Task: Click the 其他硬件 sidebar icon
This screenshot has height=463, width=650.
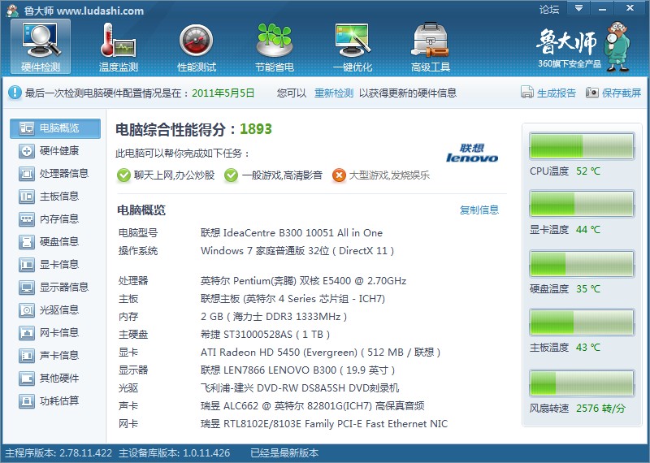Action: 27,379
